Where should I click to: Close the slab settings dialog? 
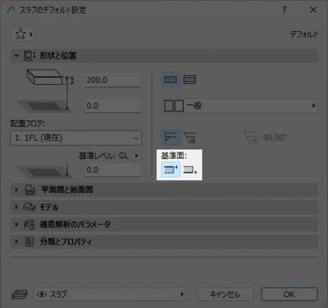coord(313,10)
